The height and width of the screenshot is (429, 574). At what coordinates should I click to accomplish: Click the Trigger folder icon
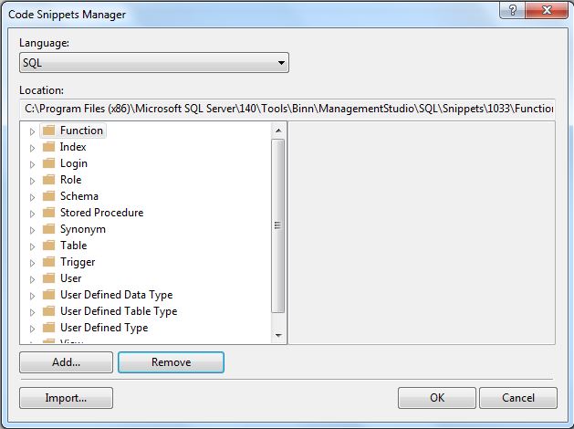tap(49, 262)
